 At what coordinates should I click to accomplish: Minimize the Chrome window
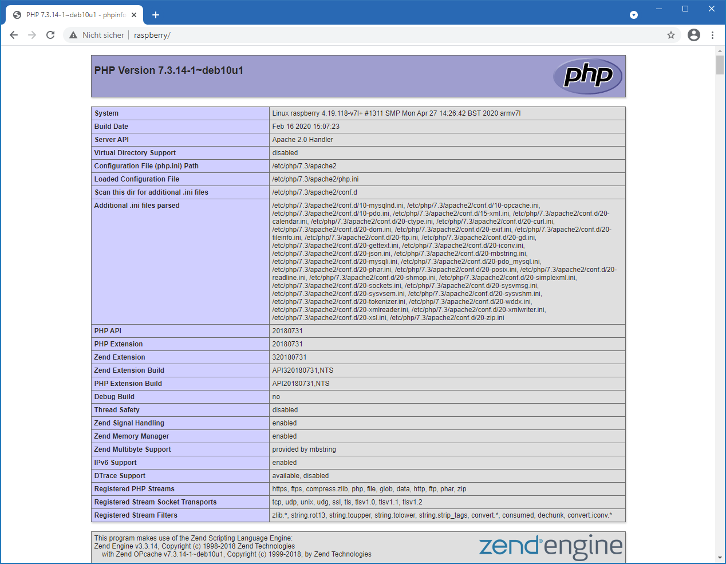[658, 9]
